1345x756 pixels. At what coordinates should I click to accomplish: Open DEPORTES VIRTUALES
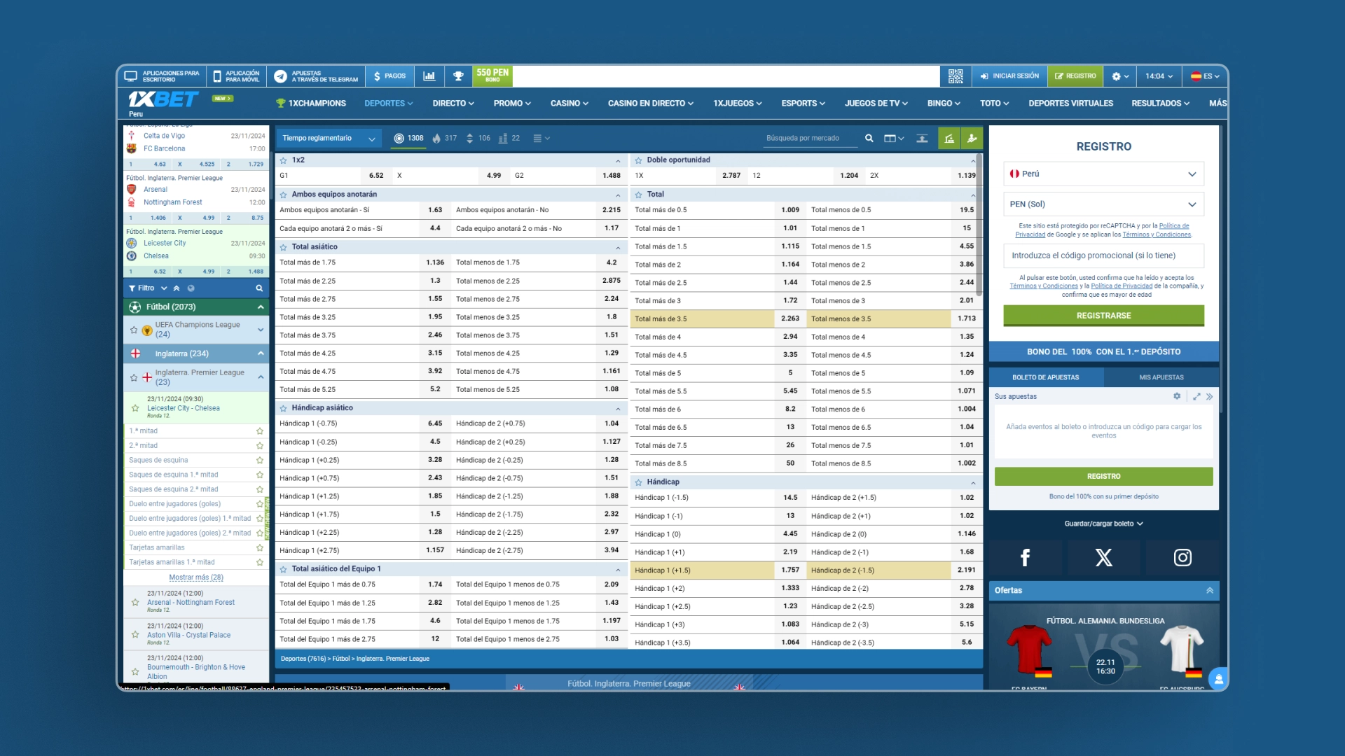(1070, 104)
